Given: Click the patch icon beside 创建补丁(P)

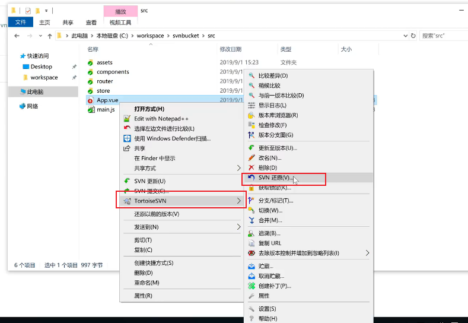Looking at the screenshot, I should (251, 286).
